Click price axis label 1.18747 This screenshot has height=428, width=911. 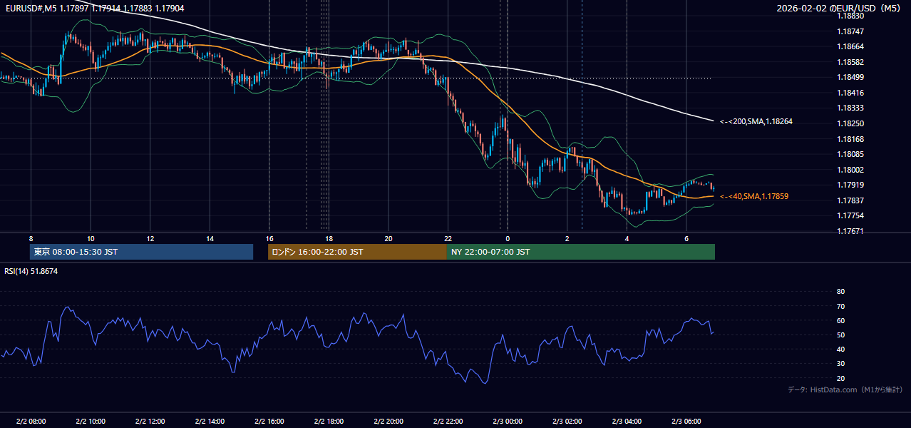[x=850, y=31]
